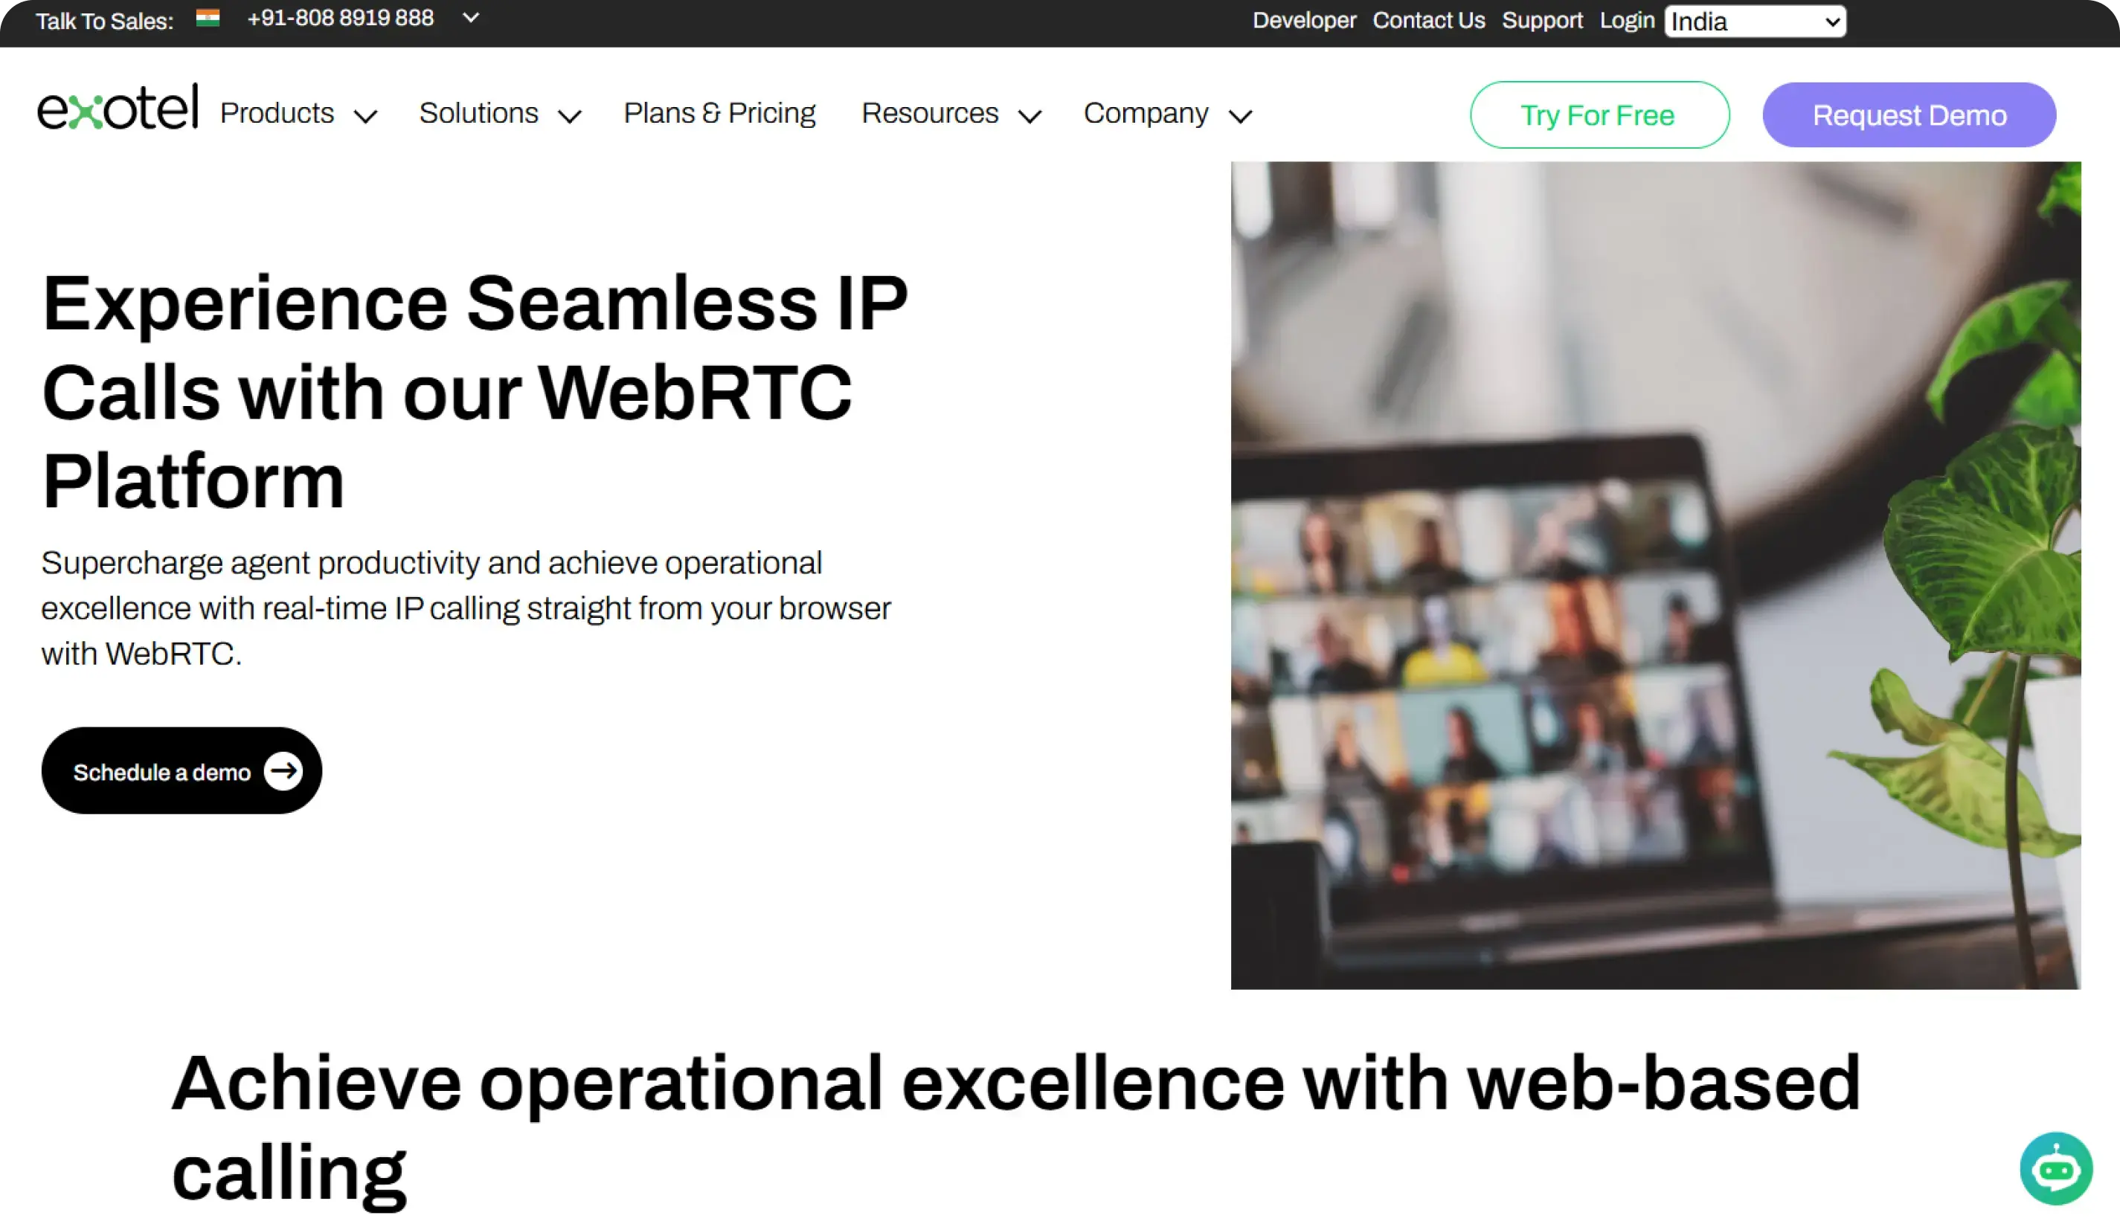Expand the sales phone number chevron
The height and width of the screenshot is (1227, 2120).
pyautogui.click(x=471, y=18)
